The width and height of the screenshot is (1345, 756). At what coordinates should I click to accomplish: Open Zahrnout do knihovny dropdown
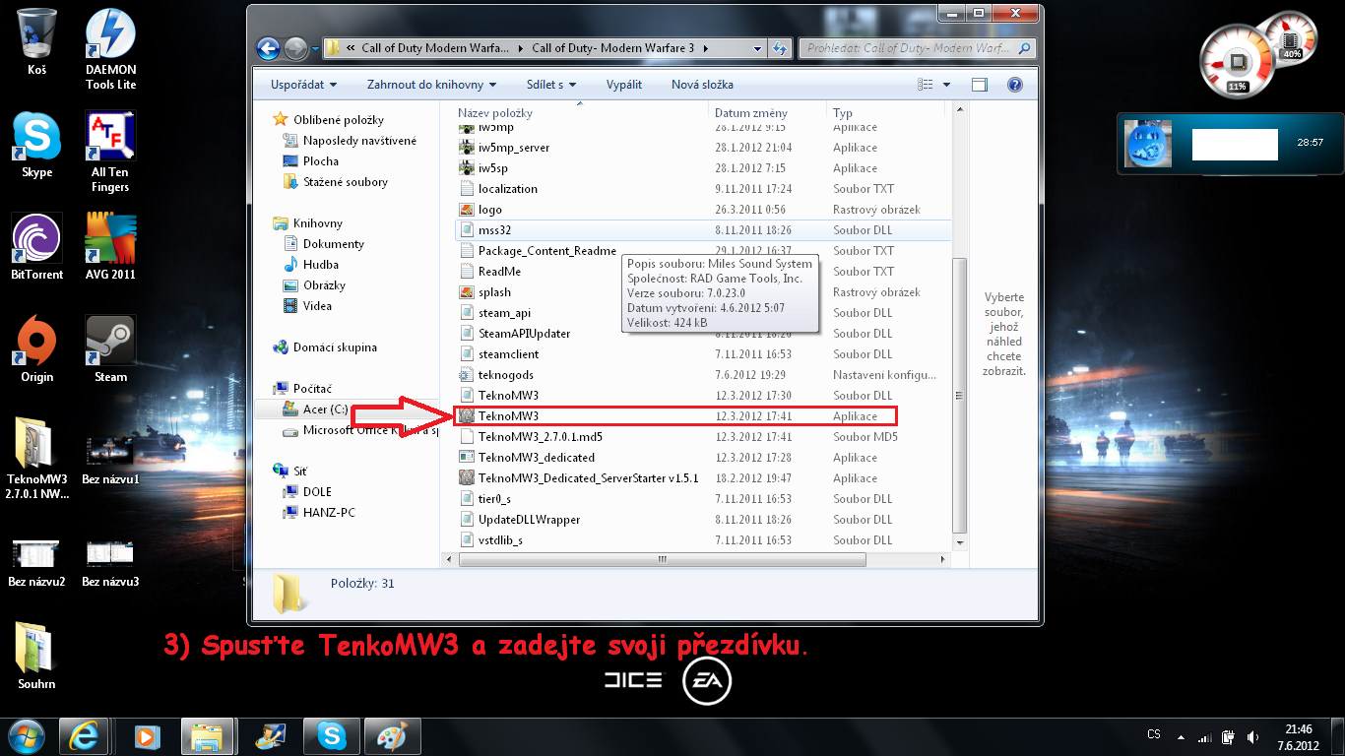[x=431, y=85]
